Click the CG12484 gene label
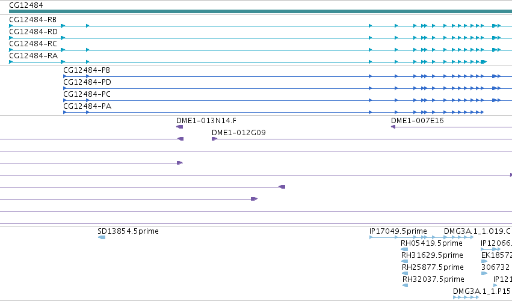This screenshot has width=512, height=301. 26,5
